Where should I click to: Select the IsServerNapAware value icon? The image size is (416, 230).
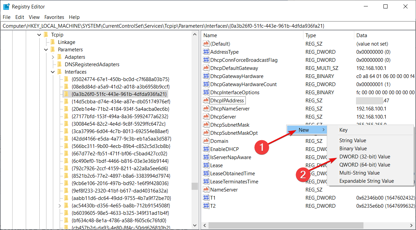206,157
